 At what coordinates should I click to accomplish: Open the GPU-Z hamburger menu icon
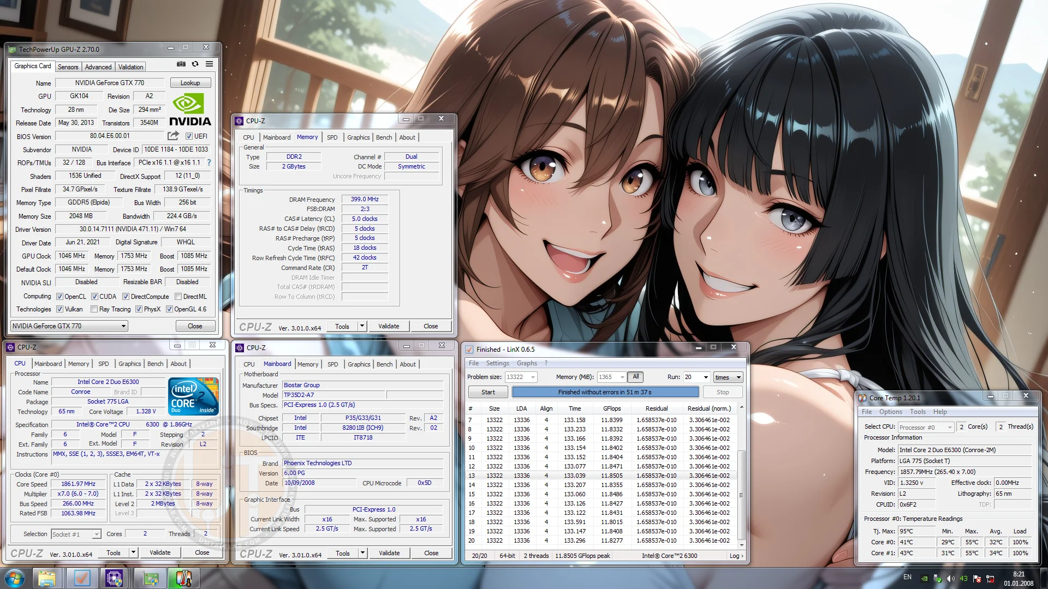tap(209, 64)
